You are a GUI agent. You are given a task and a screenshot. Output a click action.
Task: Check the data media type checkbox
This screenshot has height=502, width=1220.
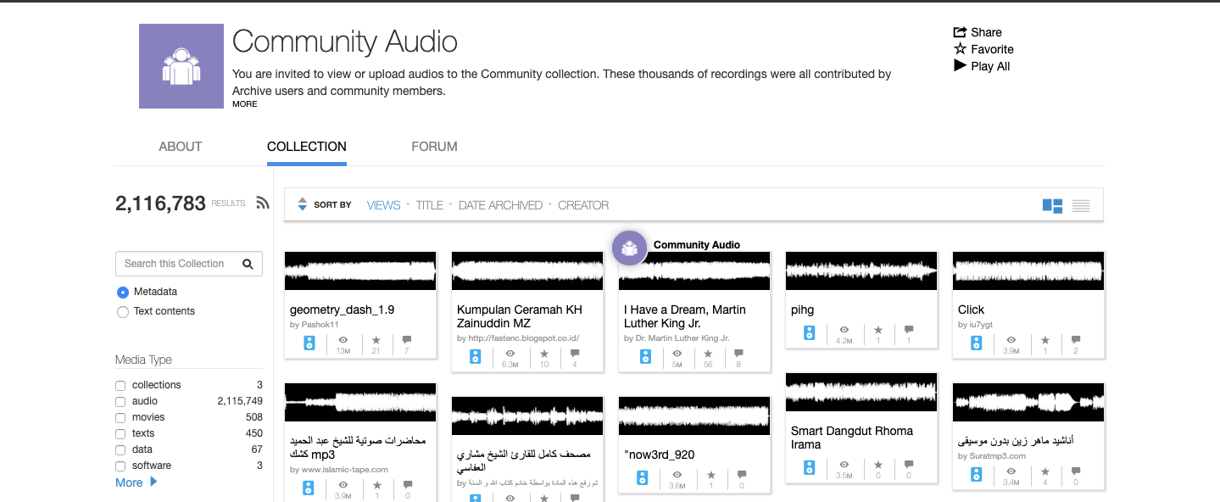point(120,449)
